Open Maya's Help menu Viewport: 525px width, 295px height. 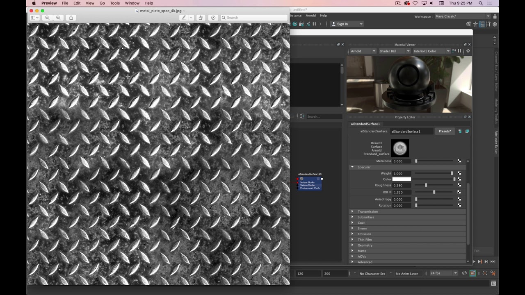[x=323, y=16]
